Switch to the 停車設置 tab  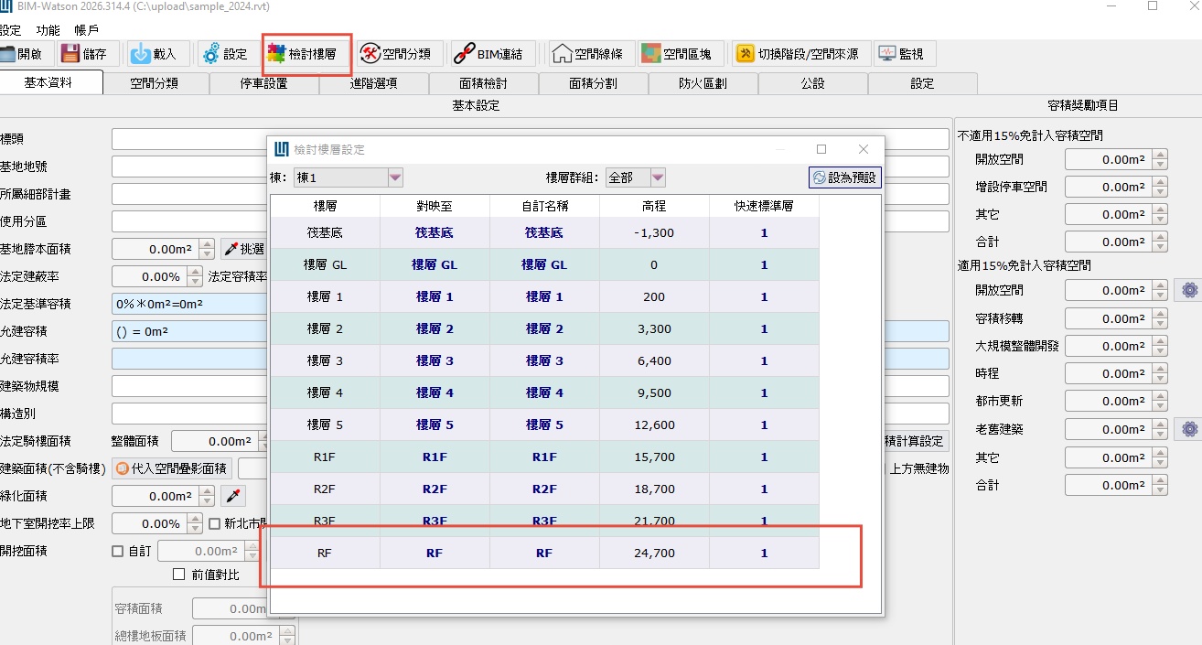click(x=263, y=83)
